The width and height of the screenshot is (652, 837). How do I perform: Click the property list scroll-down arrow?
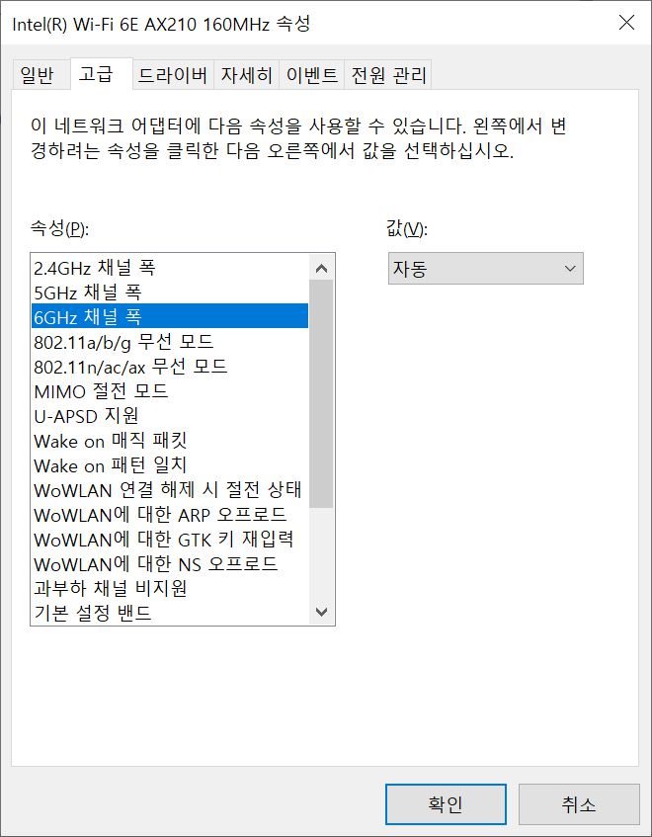[x=321, y=612]
